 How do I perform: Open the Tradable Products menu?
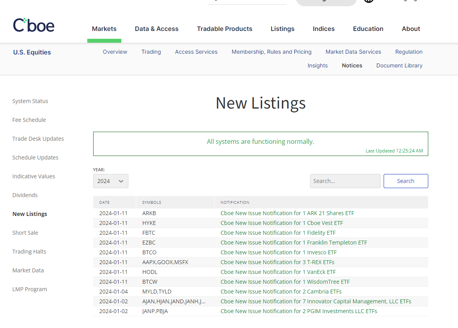[x=225, y=29]
